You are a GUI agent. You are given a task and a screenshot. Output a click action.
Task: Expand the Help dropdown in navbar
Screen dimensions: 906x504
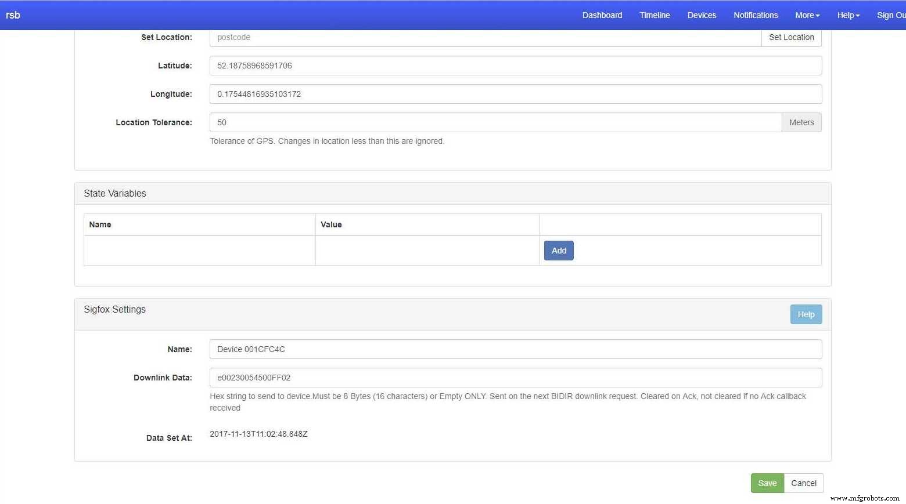tap(848, 15)
